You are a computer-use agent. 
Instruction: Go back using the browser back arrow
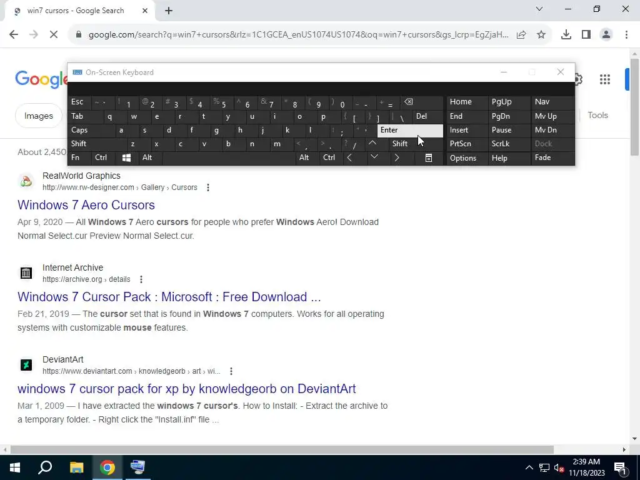[x=14, y=35]
